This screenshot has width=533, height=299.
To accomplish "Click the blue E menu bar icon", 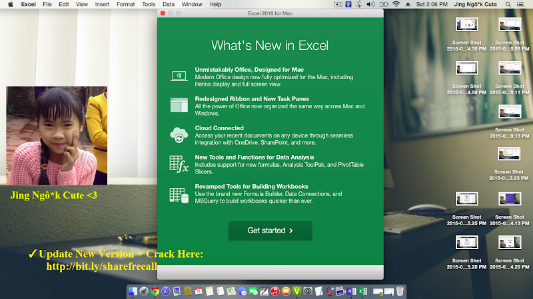I will click(348, 5).
